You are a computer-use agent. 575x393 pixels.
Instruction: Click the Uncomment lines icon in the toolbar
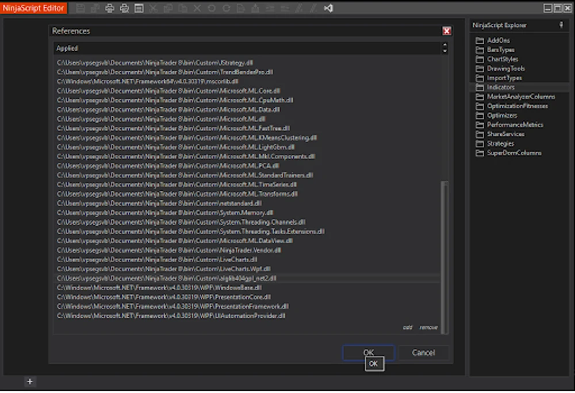pos(314,8)
